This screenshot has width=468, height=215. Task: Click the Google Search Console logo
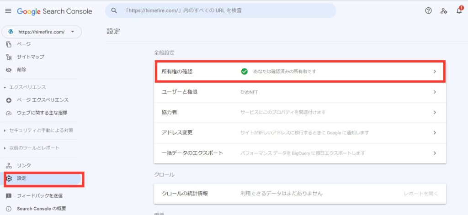[x=54, y=11]
